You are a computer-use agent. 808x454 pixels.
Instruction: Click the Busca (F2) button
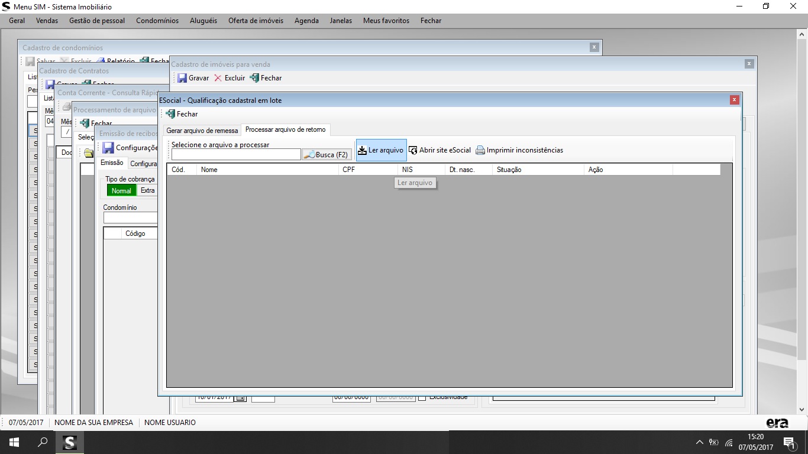pos(327,154)
